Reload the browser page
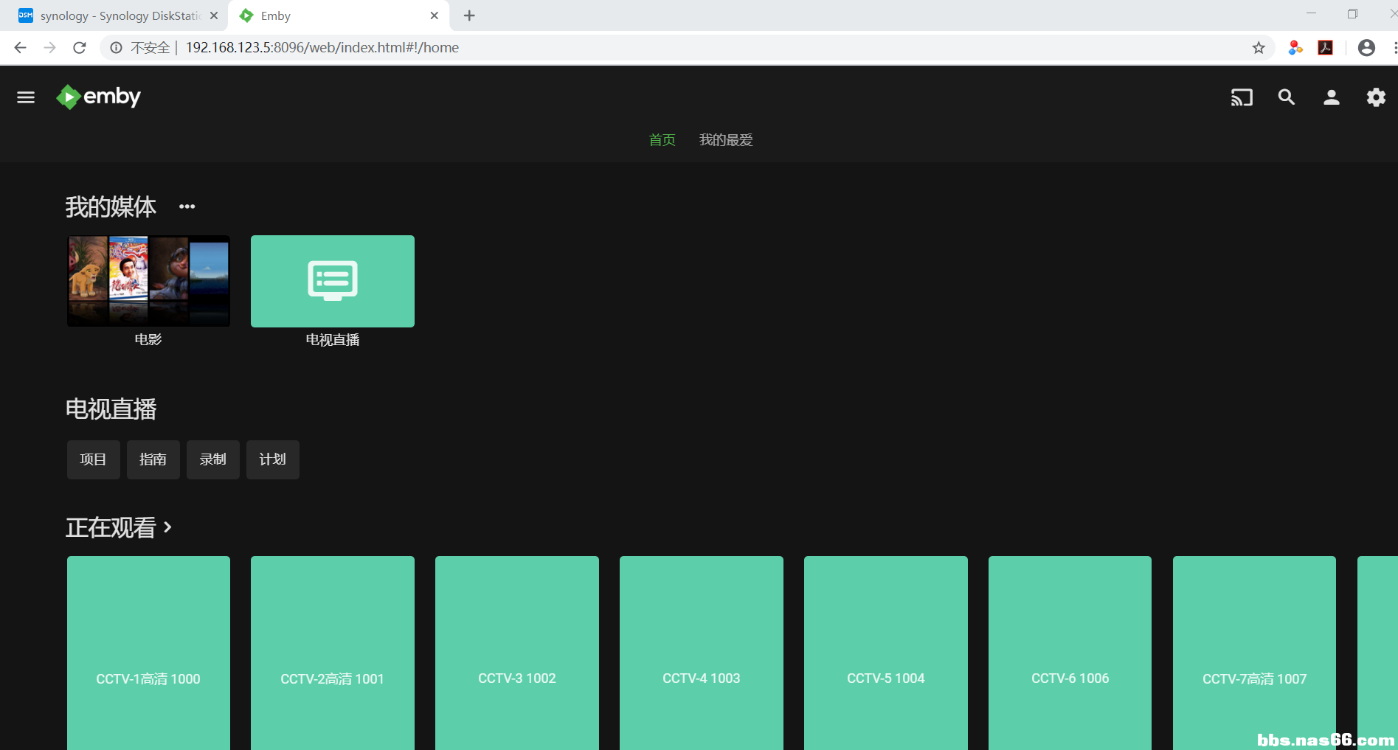The width and height of the screenshot is (1398, 750). (x=80, y=48)
